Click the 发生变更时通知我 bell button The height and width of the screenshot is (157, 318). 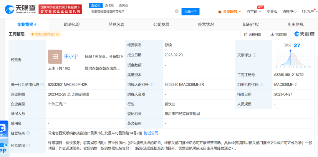(x=45, y=34)
